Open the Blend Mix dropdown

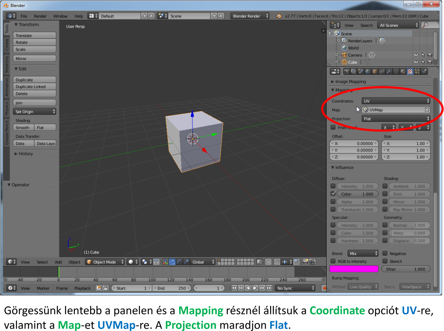point(363,253)
